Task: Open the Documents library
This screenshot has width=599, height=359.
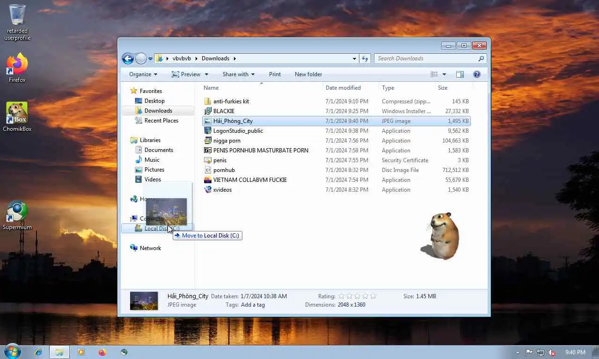Action: point(159,150)
